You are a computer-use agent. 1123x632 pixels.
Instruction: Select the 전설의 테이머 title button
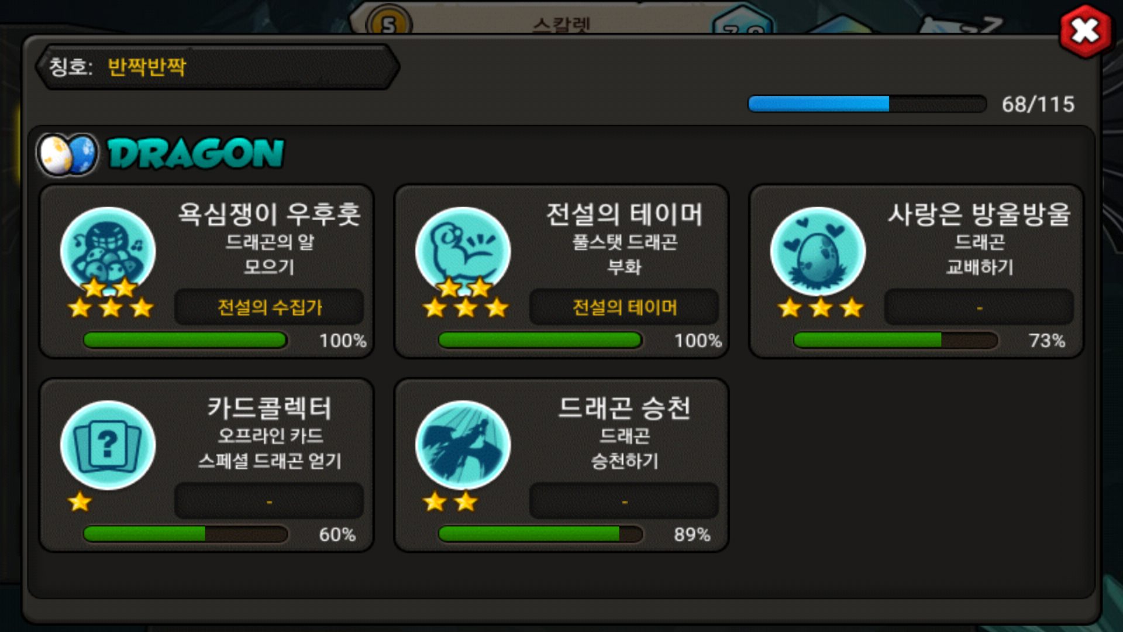[624, 307]
